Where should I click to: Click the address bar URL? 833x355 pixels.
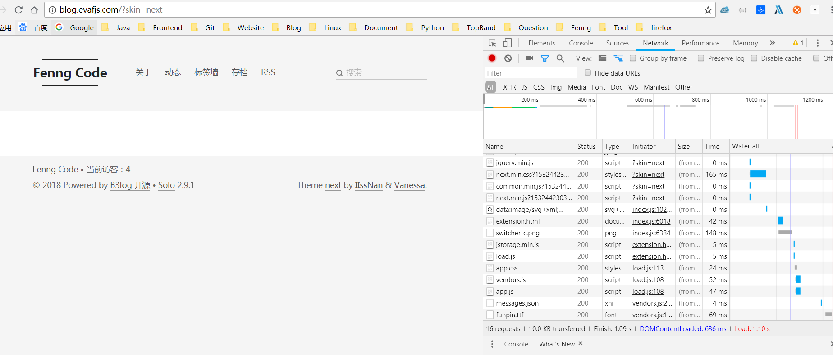(x=110, y=10)
